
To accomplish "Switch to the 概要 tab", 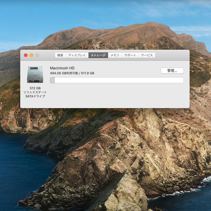I will (x=60, y=55).
